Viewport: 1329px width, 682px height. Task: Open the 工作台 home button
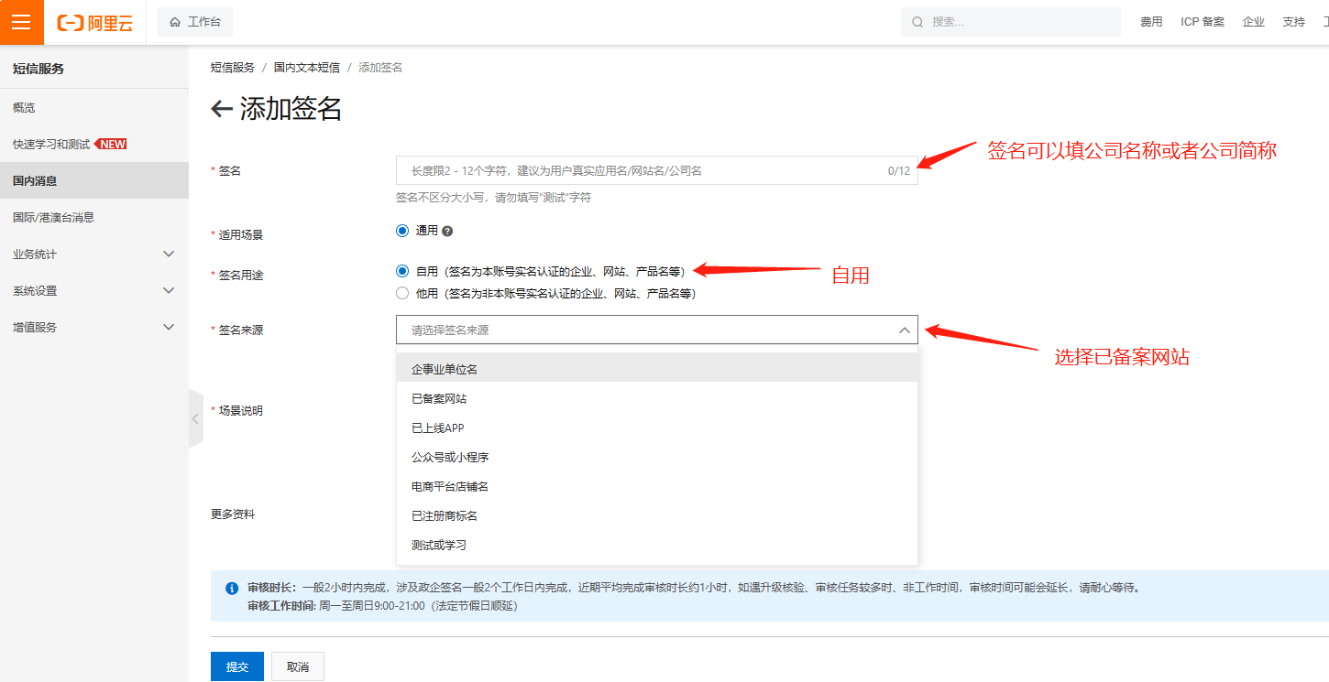195,22
